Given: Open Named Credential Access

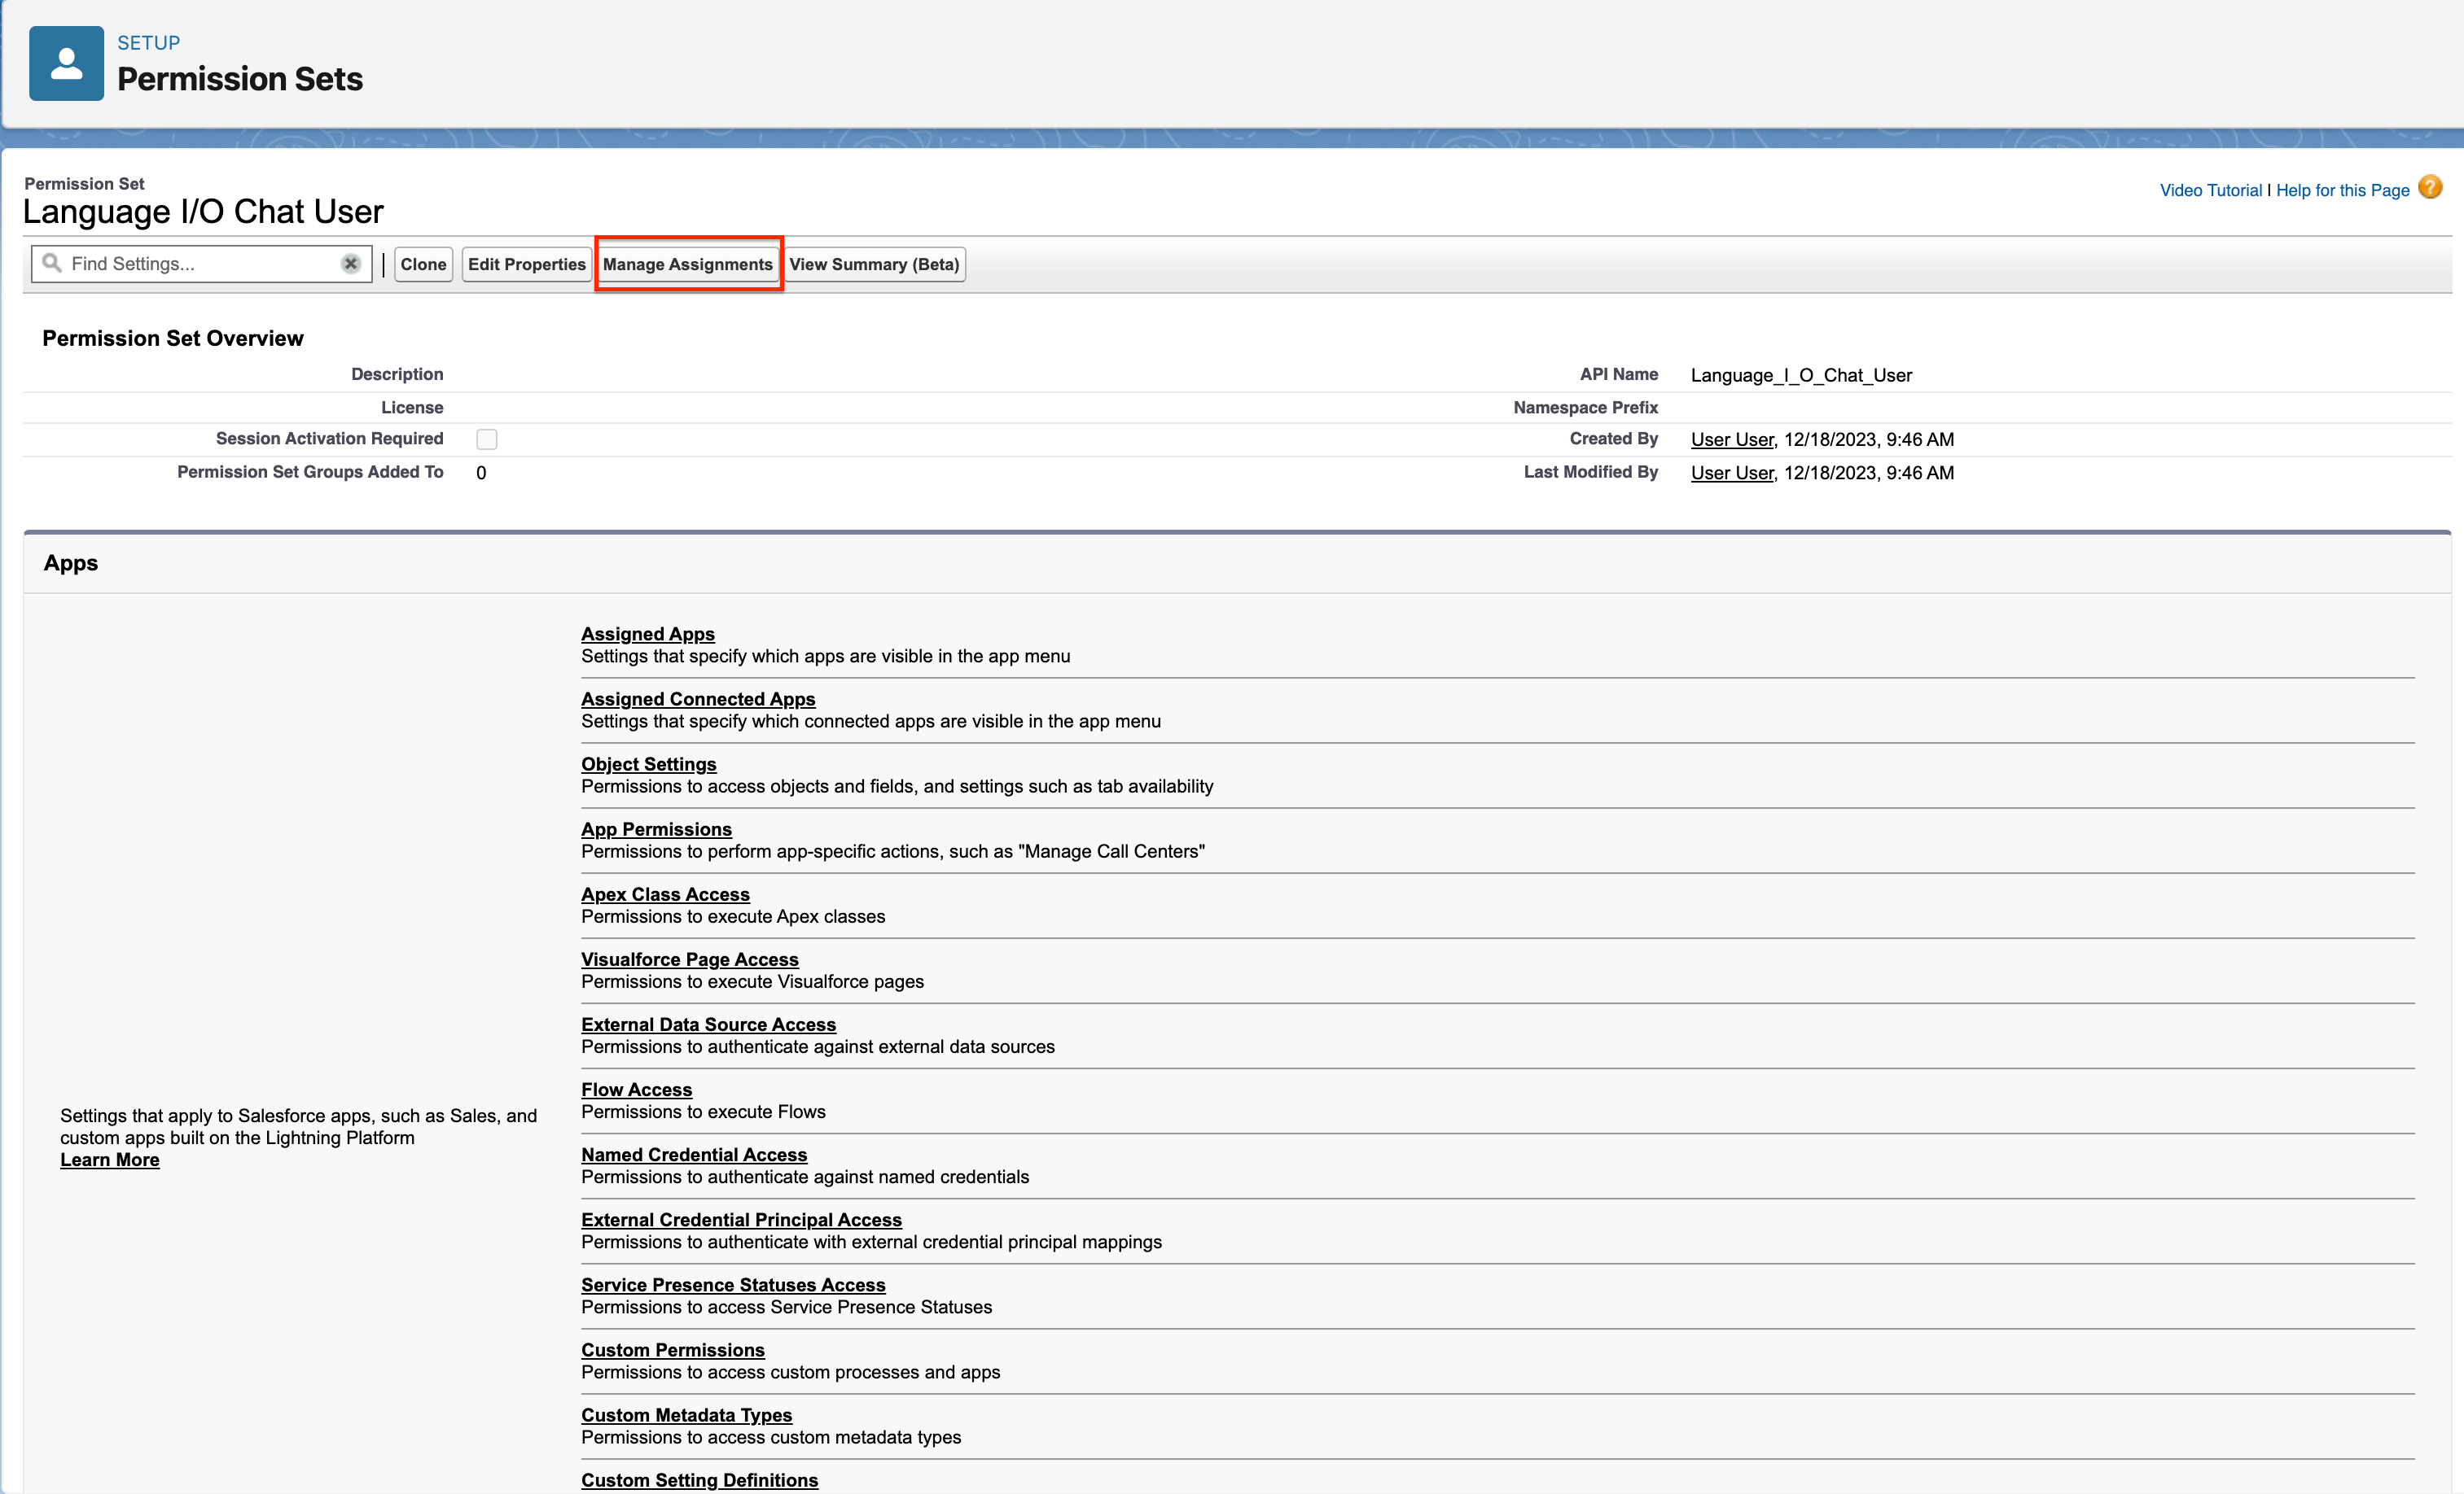Looking at the screenshot, I should click(x=694, y=1154).
